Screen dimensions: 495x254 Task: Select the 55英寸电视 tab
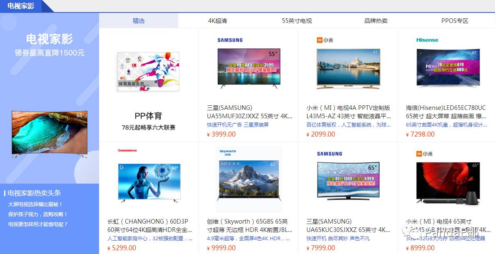coord(297,21)
